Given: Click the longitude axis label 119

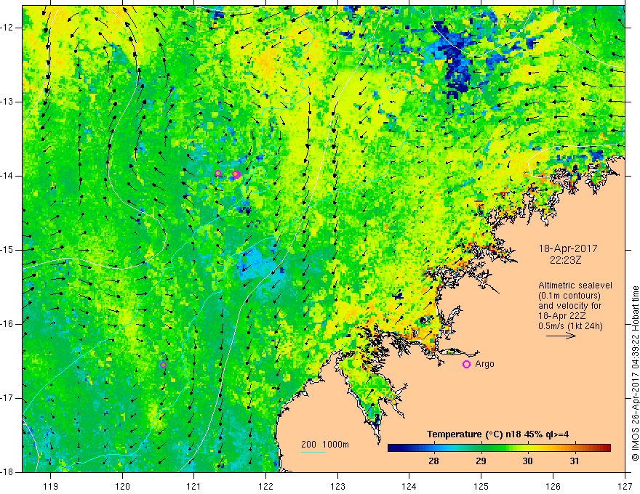Looking at the screenshot, I should (51, 486).
